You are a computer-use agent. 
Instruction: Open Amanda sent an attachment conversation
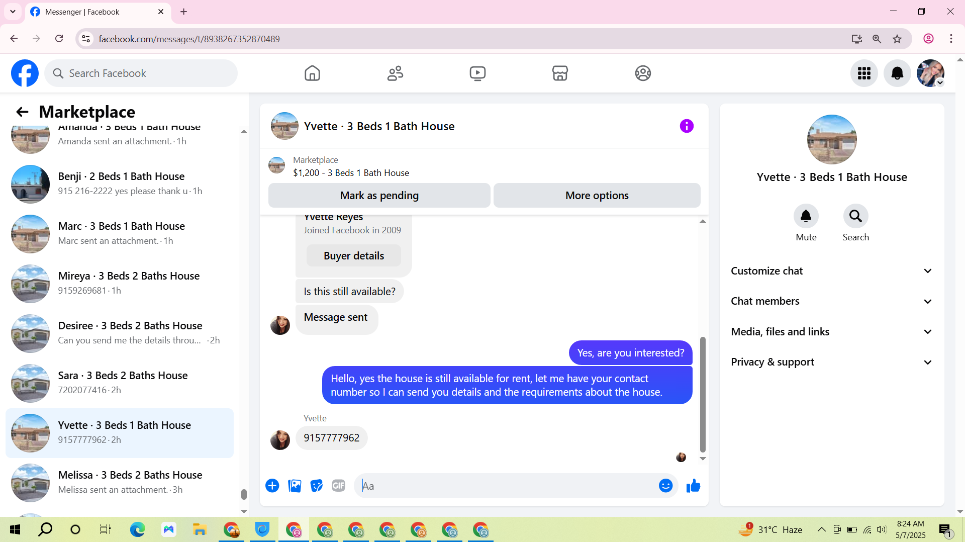[120, 141]
